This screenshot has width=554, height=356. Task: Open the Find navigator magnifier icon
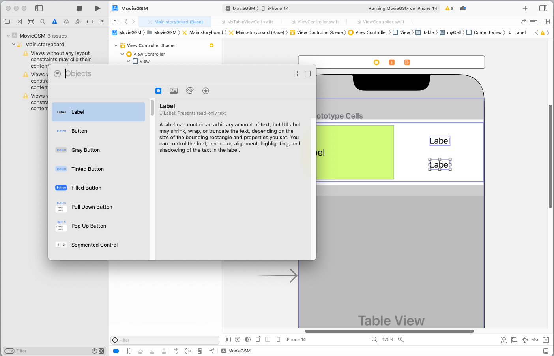[43, 22]
